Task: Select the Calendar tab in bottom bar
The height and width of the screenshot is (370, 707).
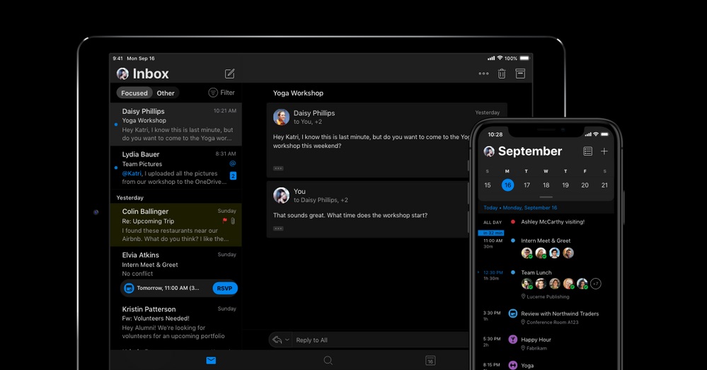Action: coord(430,360)
